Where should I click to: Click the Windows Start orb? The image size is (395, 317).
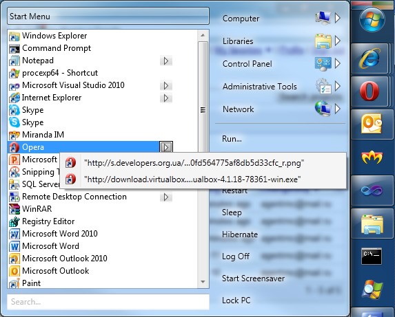pyautogui.click(x=372, y=20)
